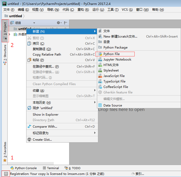This screenshot has height=177, width=181.
Task: Create a new 目录 from submenu
Action: pyautogui.click(x=139, y=42)
